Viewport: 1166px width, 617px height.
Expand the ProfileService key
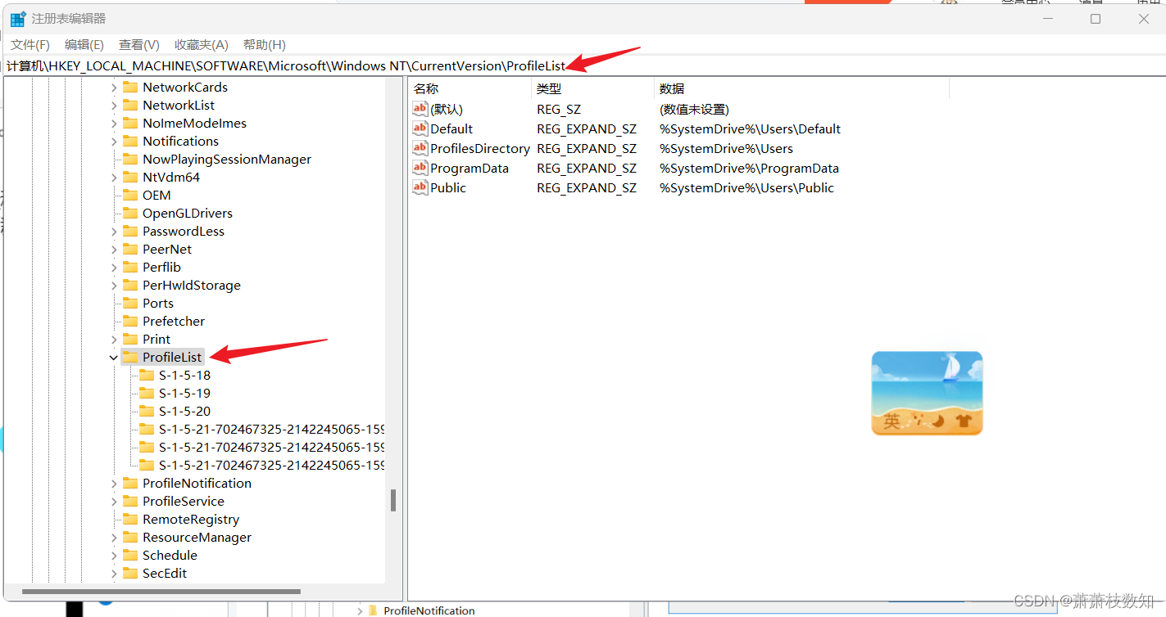[x=114, y=502]
